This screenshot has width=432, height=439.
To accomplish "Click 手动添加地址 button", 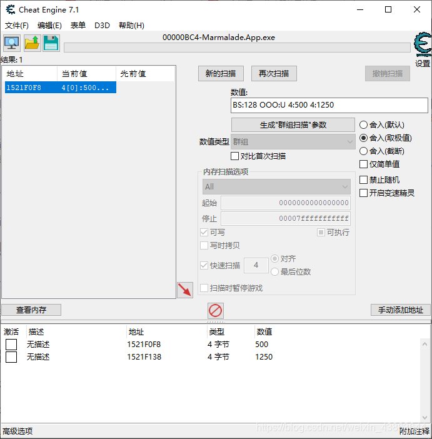I will [401, 310].
